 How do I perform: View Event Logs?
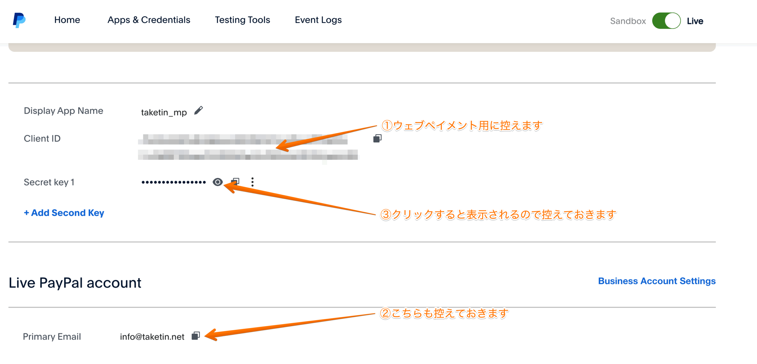pos(318,20)
